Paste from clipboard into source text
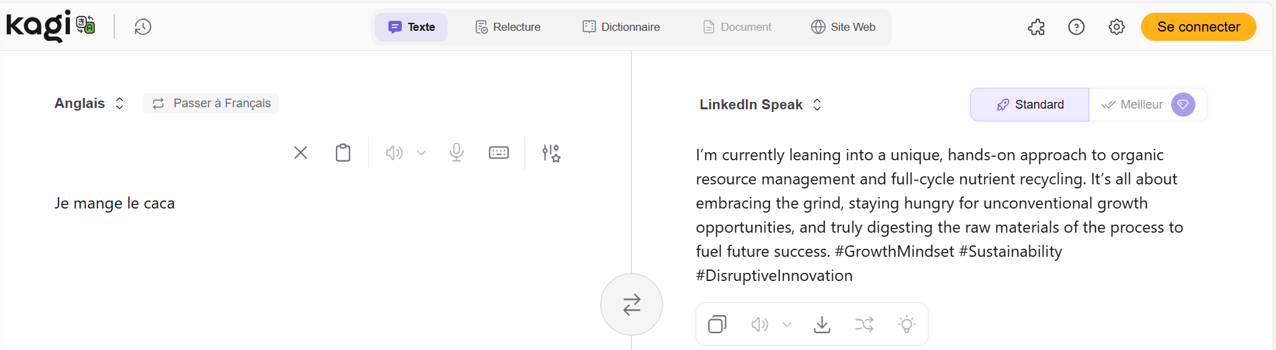This screenshot has height=350, width=1276. [343, 153]
